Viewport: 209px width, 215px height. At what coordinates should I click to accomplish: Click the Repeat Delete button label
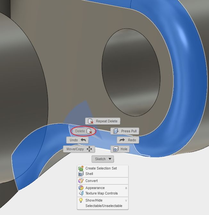(x=107, y=121)
